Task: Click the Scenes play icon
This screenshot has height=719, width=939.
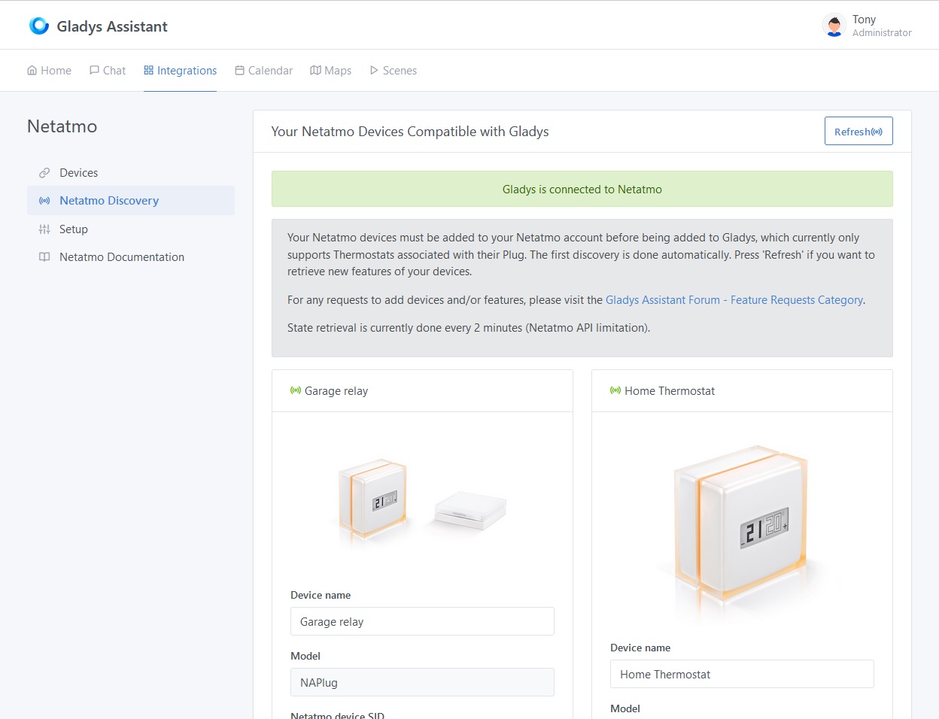Action: point(374,70)
